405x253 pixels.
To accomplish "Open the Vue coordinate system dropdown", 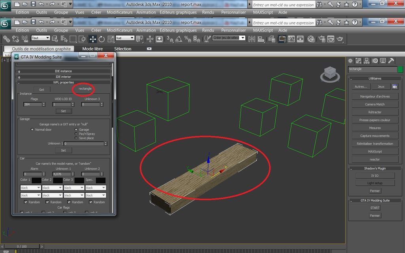I will coord(125,38).
